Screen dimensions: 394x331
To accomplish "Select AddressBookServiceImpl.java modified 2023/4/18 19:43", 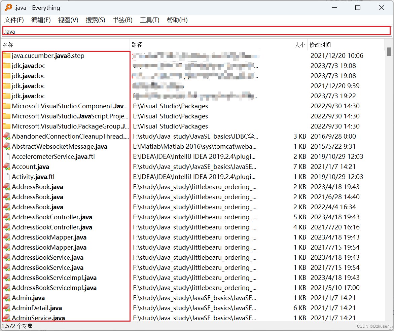I will click(x=54, y=278).
